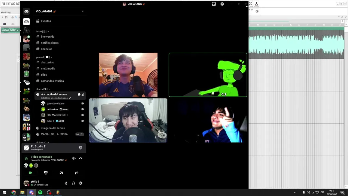Screen dimensions: 348x196
Task: Collapse the general channel category
Action: tap(44, 57)
